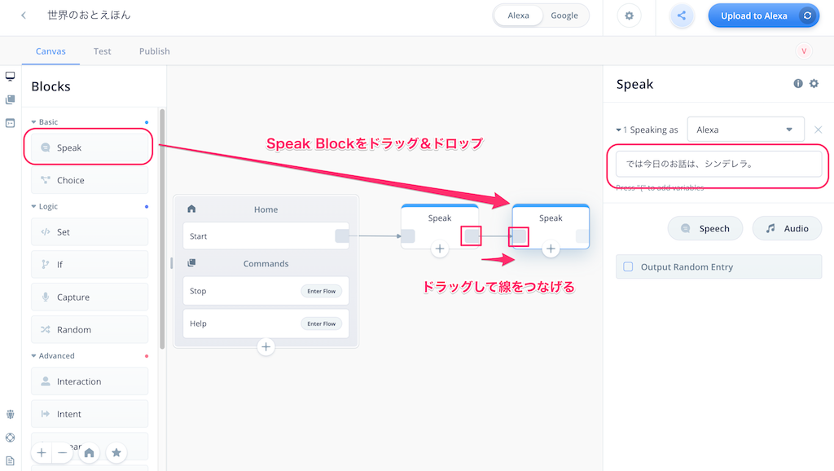The width and height of the screenshot is (834, 471).
Task: Switch platform to Alexa
Action: tap(518, 15)
